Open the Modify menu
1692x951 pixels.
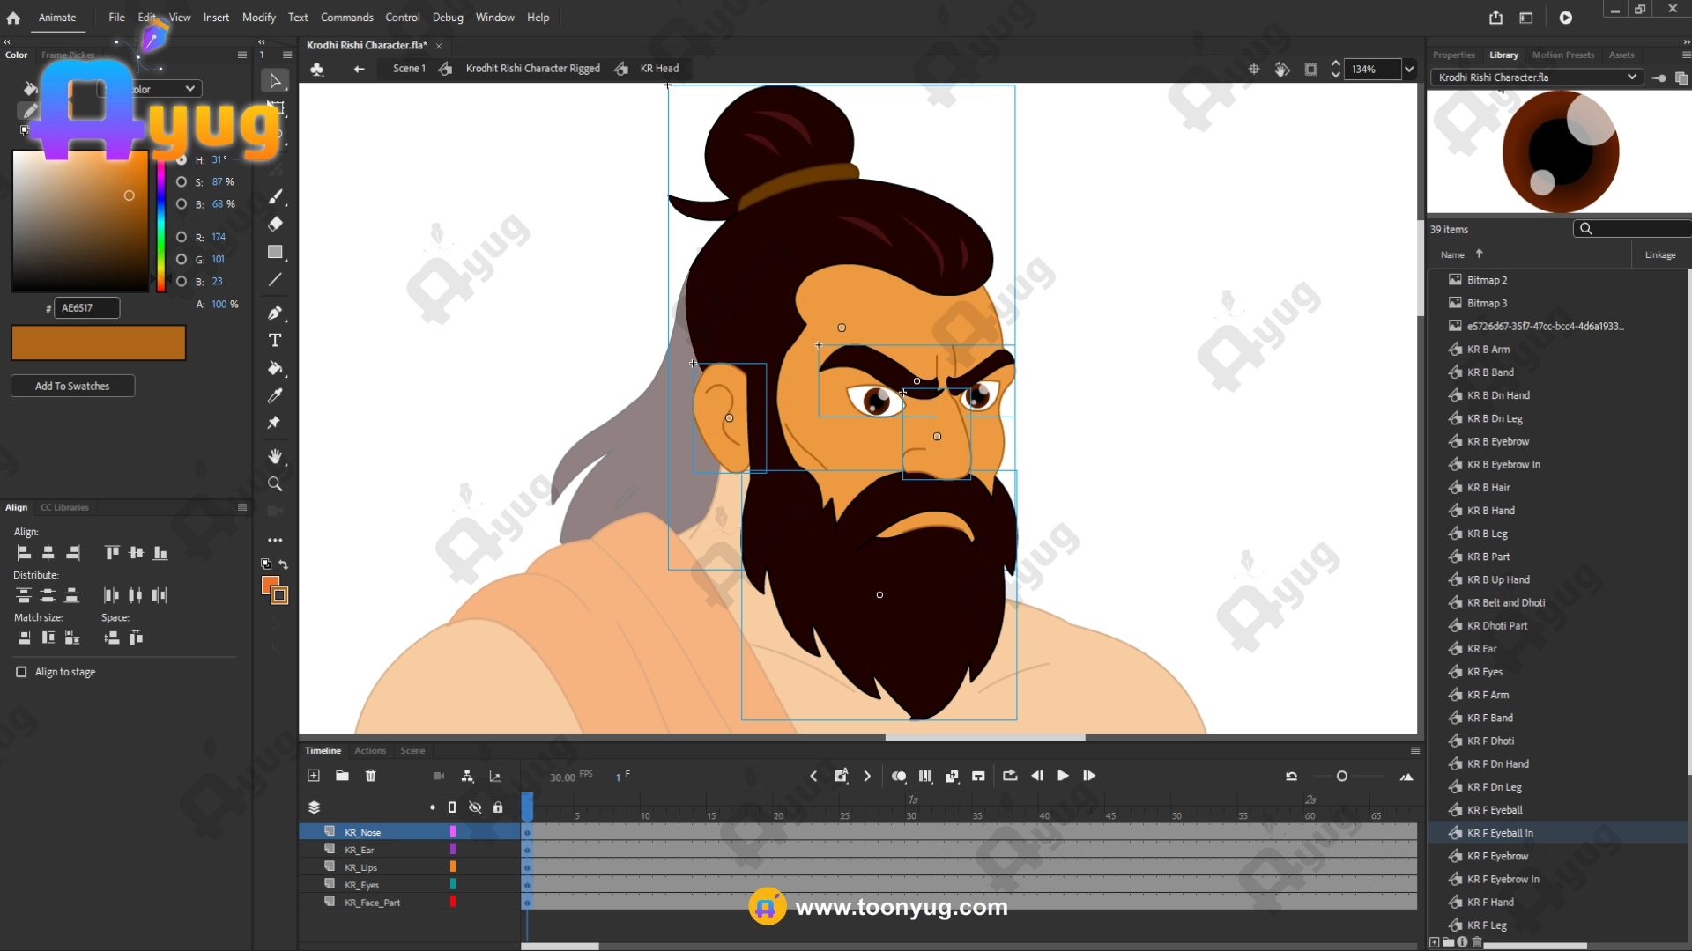point(258,18)
